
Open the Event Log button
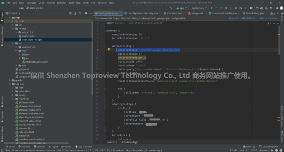[249, 147]
